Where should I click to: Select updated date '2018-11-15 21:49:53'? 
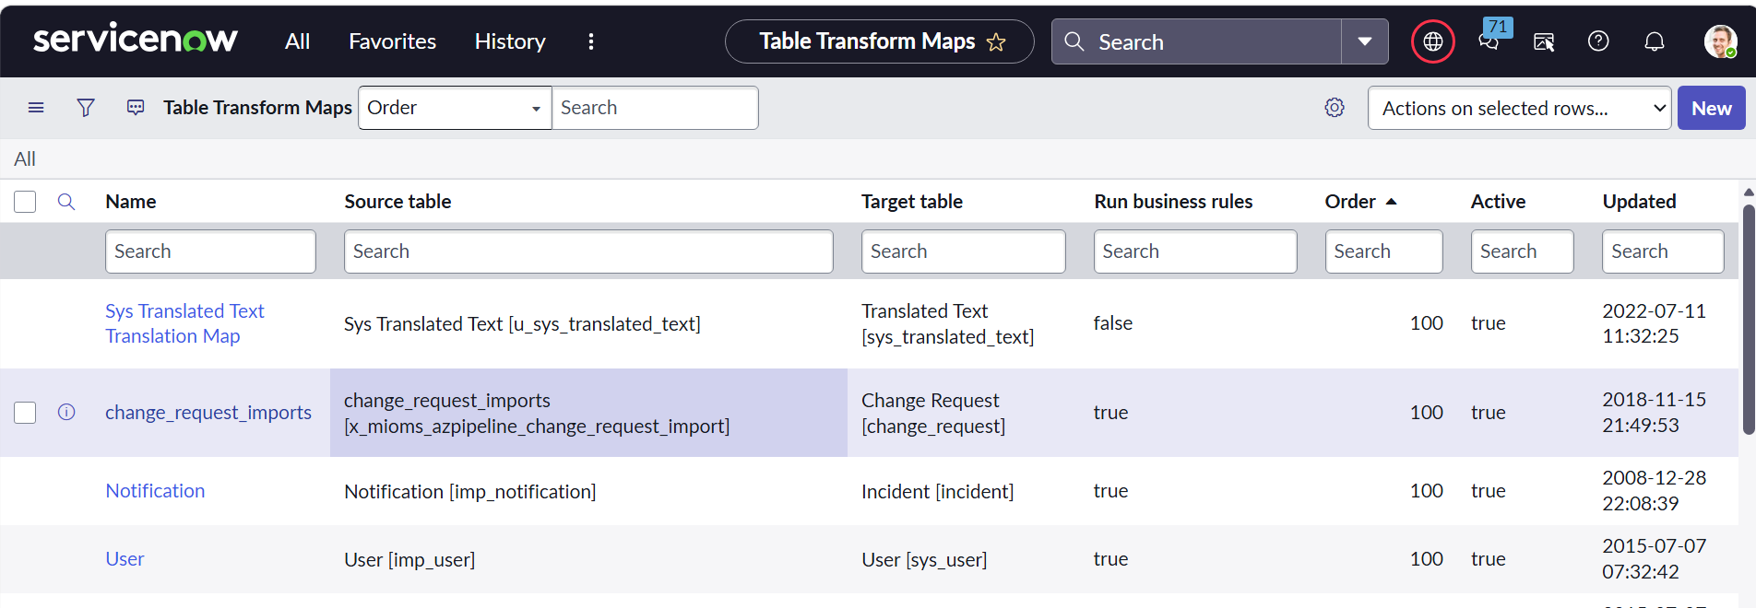[x=1654, y=412]
